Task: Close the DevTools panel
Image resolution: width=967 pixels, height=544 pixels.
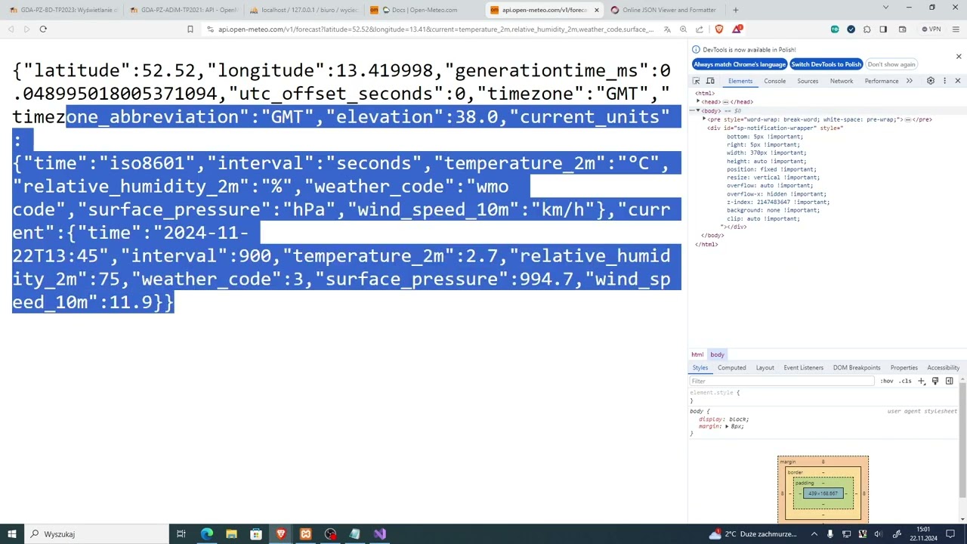Action: point(957,81)
